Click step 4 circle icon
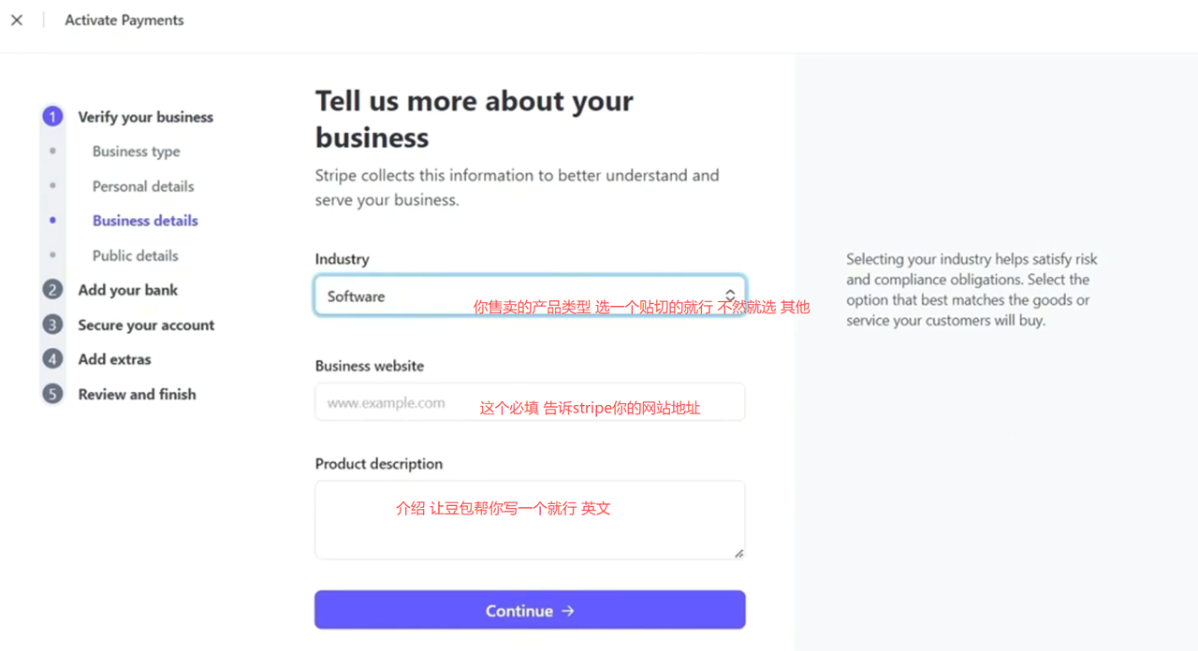The width and height of the screenshot is (1198, 651). [x=52, y=359]
